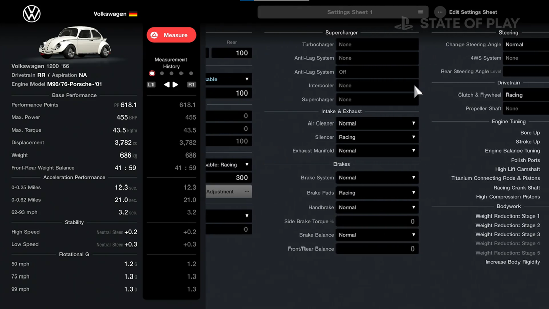Select the fourth measurement history dot

181,74
